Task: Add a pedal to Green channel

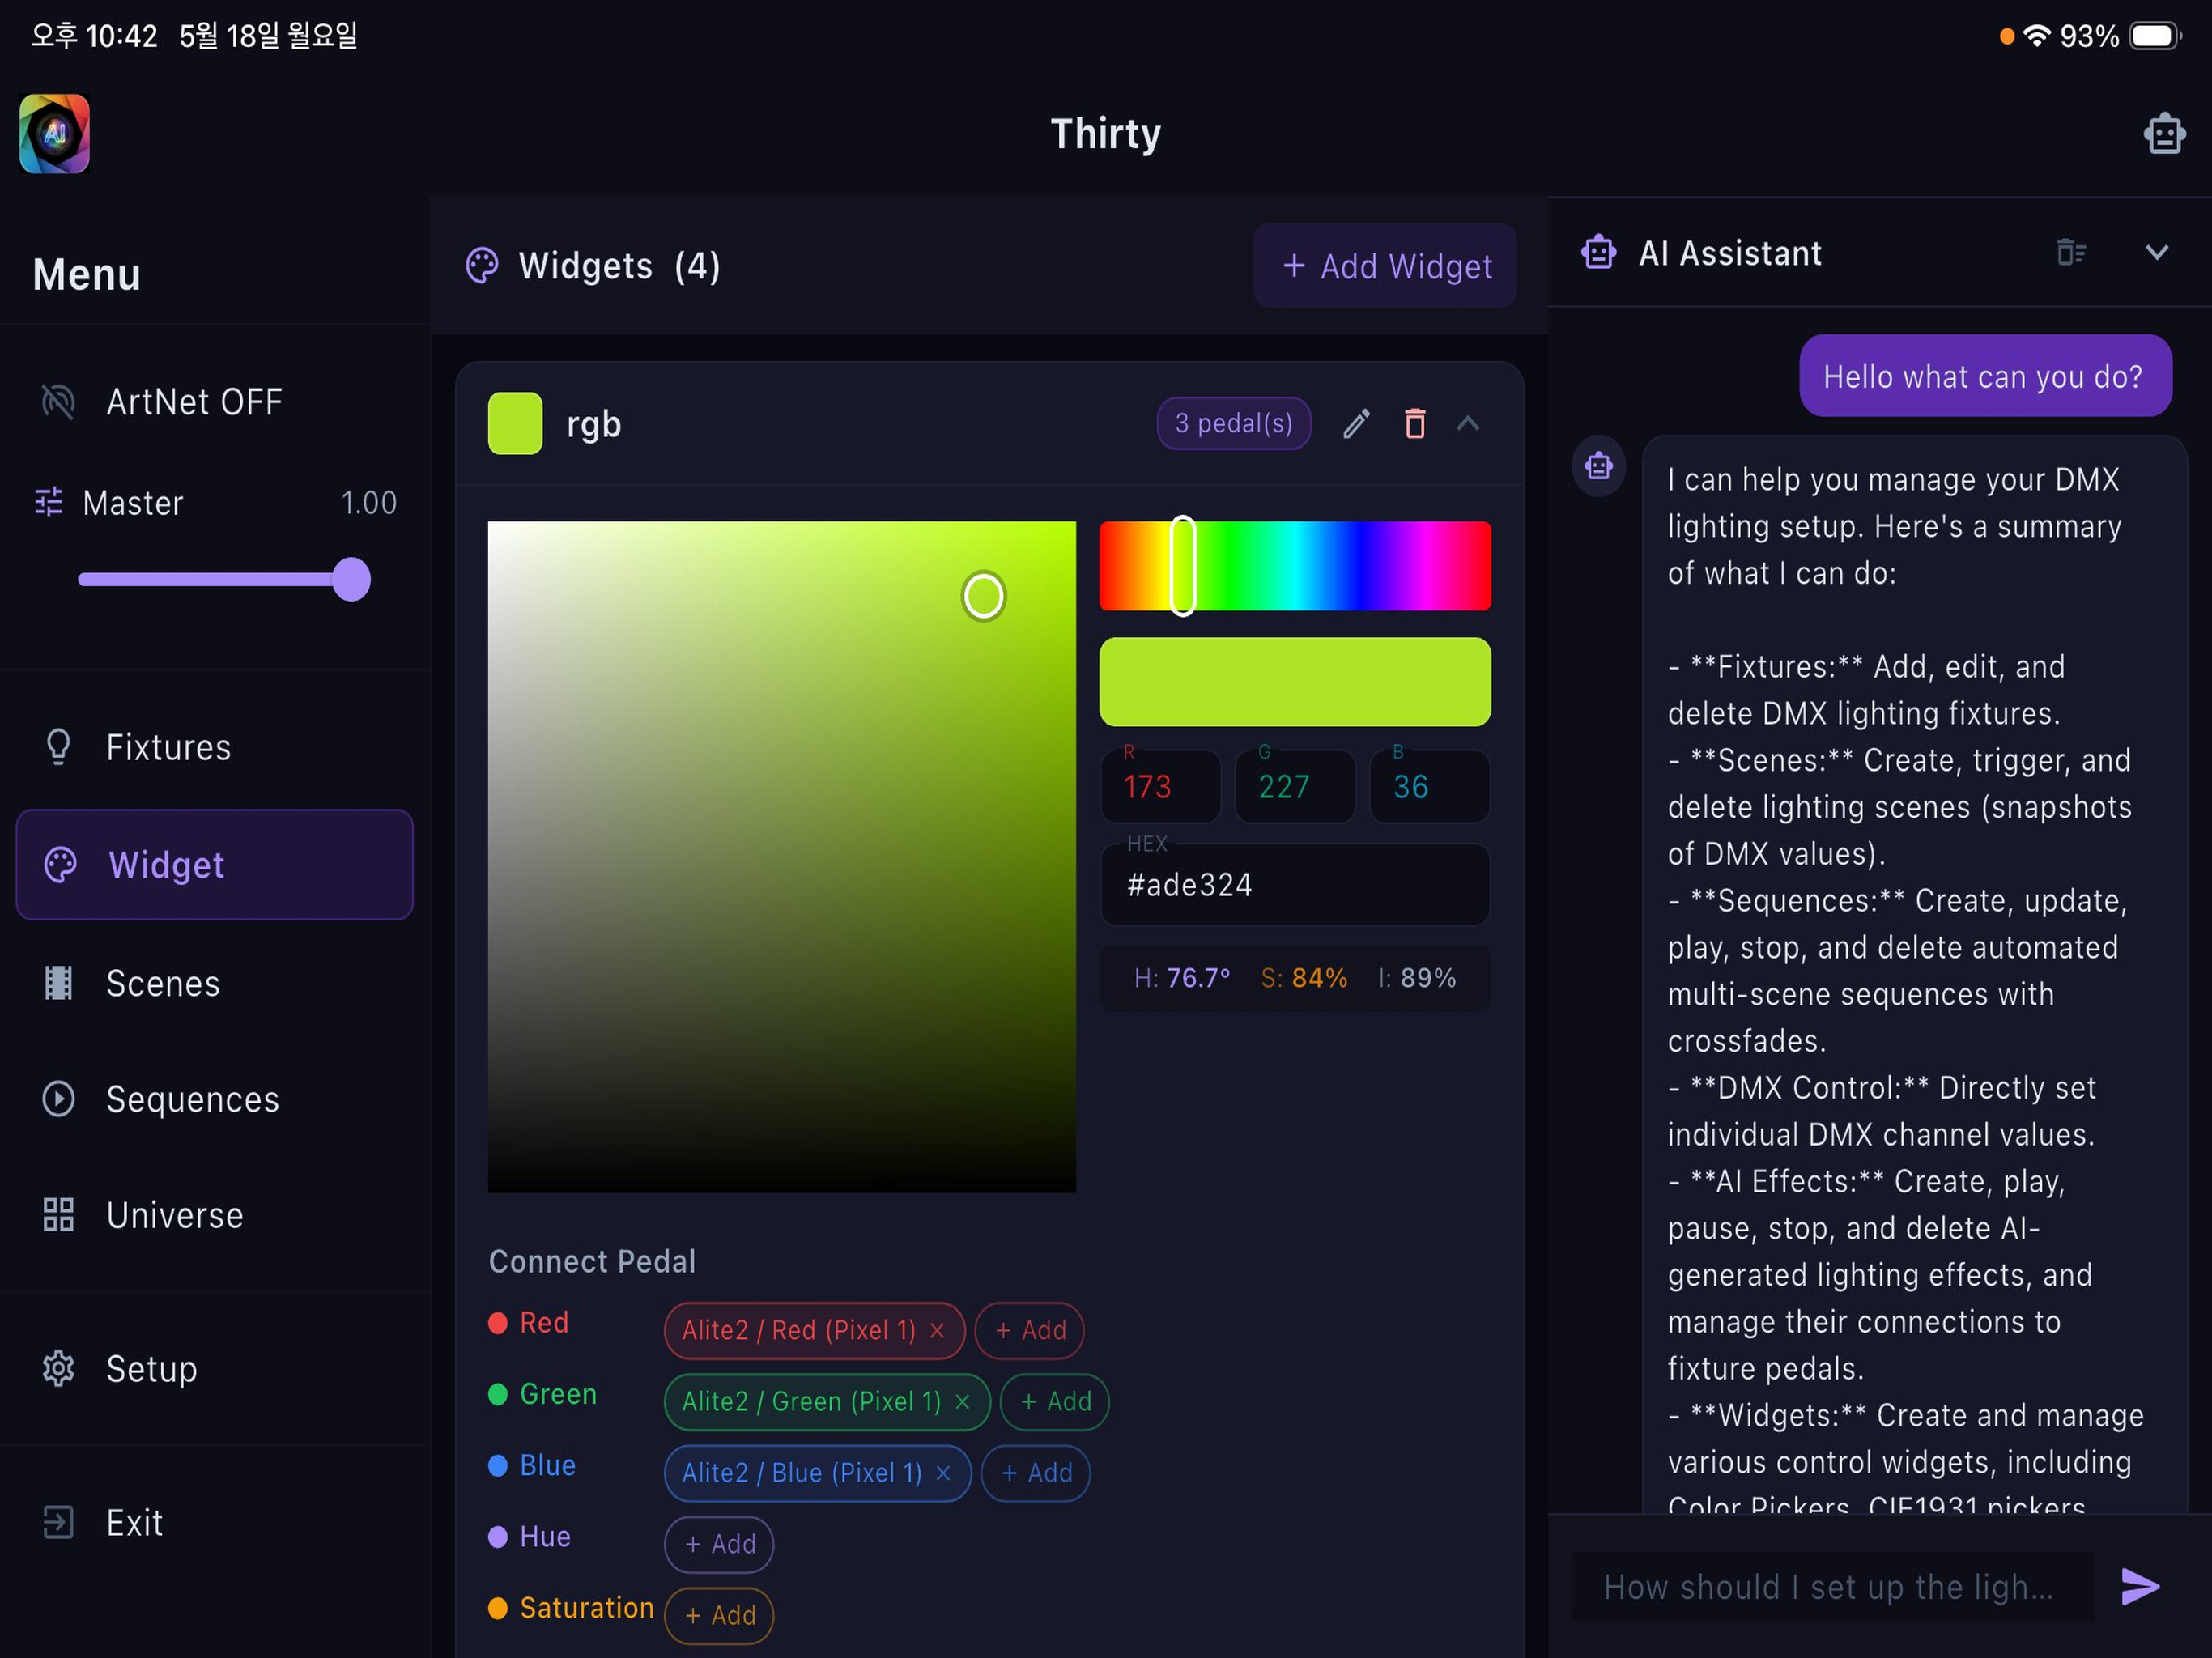Action: [1055, 1402]
